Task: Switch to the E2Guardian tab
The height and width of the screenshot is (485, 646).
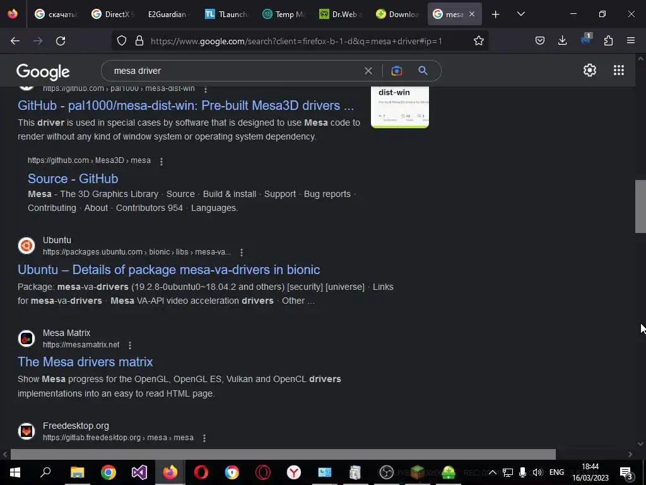Action: [169, 15]
